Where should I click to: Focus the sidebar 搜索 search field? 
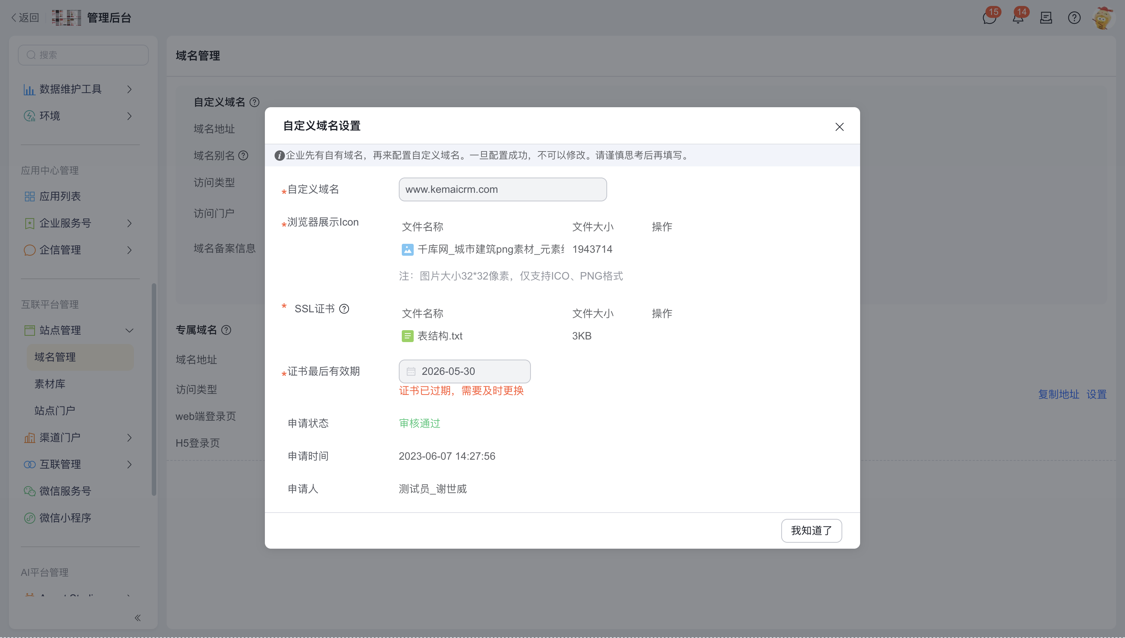[x=83, y=55]
